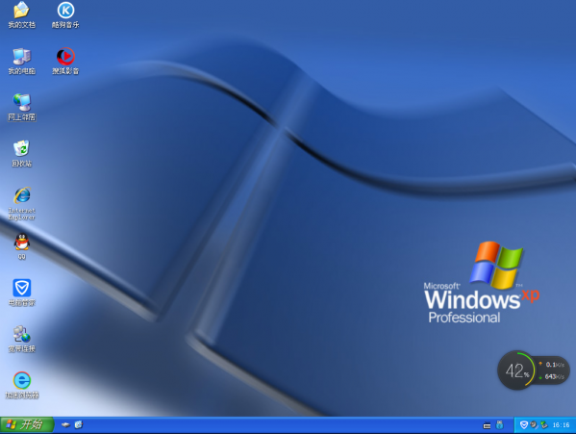
Task: Click the blue USB device icon in taskbar
Action: point(500,425)
